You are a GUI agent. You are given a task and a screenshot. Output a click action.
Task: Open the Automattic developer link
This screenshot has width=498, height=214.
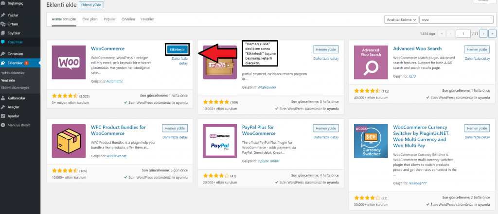(x=115, y=81)
